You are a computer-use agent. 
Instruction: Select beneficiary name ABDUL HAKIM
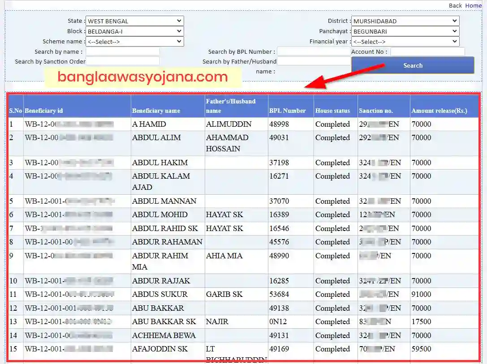(x=160, y=163)
